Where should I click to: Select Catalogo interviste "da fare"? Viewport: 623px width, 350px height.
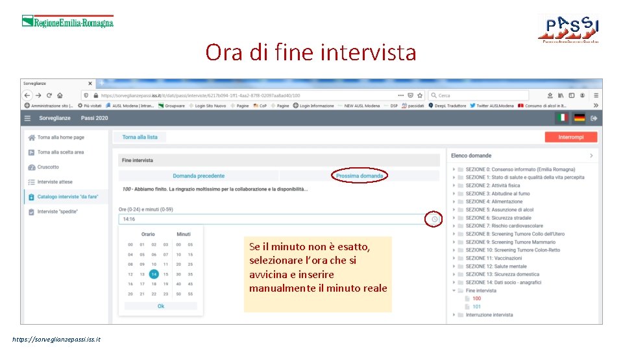[67, 197]
